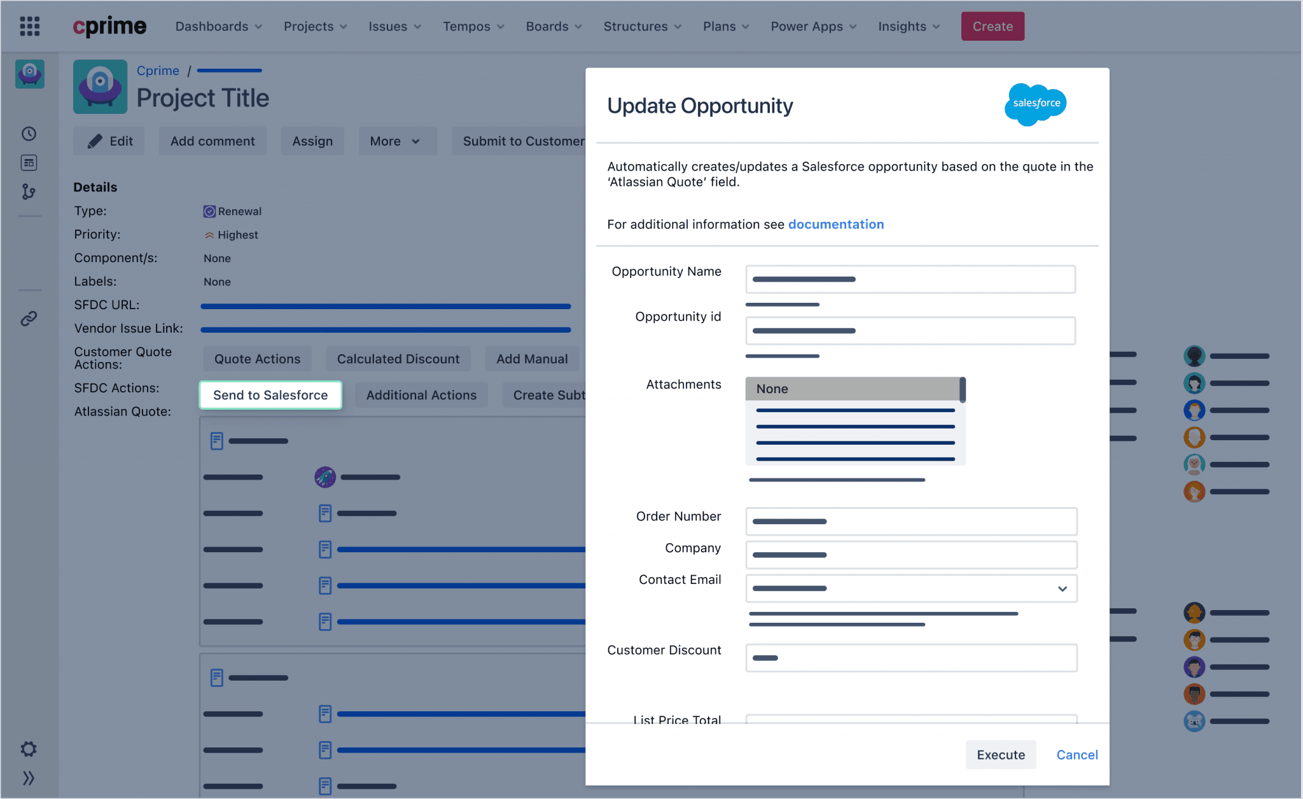This screenshot has height=799, width=1303.
Task: Open the SFDC URL link
Action: pos(386,306)
